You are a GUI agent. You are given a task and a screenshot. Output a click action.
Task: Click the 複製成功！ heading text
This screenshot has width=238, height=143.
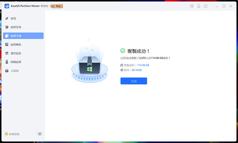[x=138, y=51]
